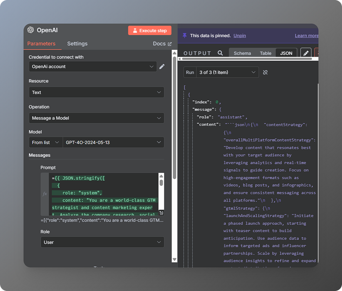Image resolution: width=342 pixels, height=291 pixels.
Task: Click the Prompt editor scrollbar thumb
Action: [x=161, y=182]
